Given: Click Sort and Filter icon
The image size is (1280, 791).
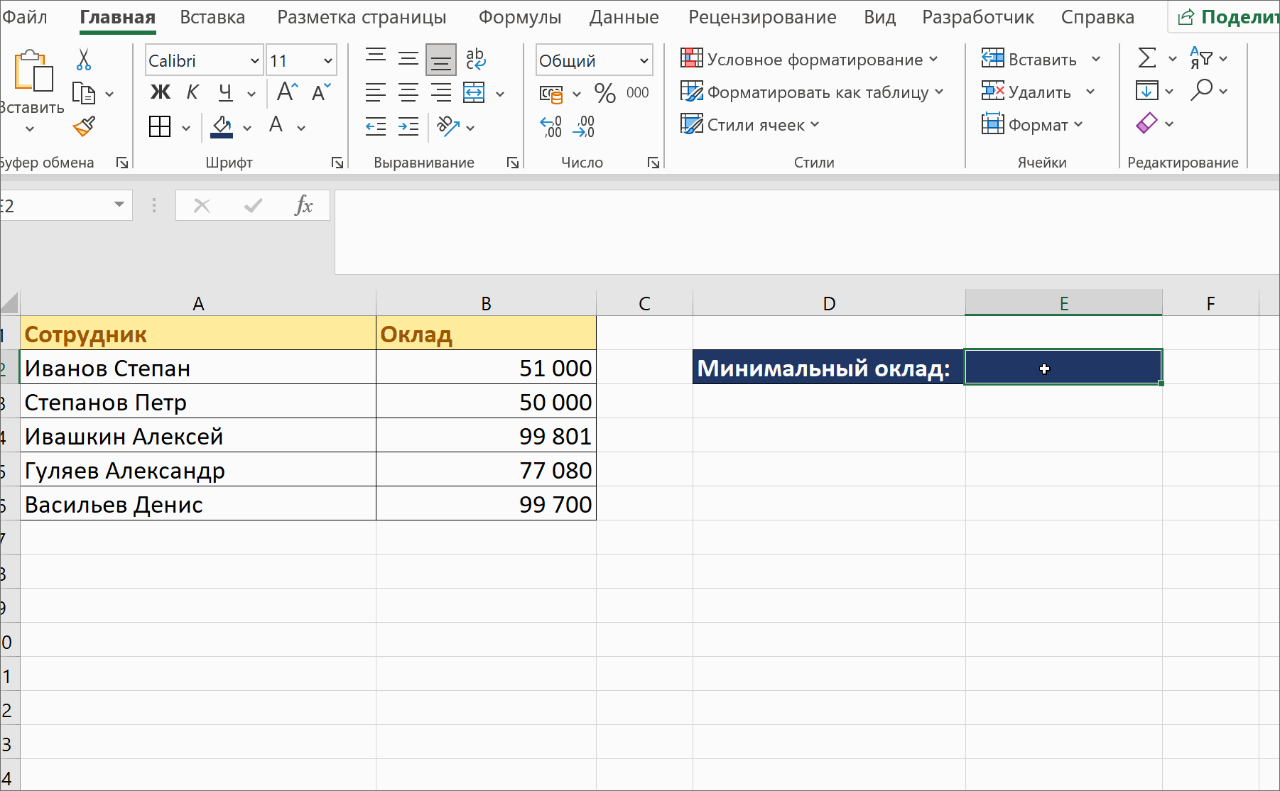Looking at the screenshot, I should 1200,58.
